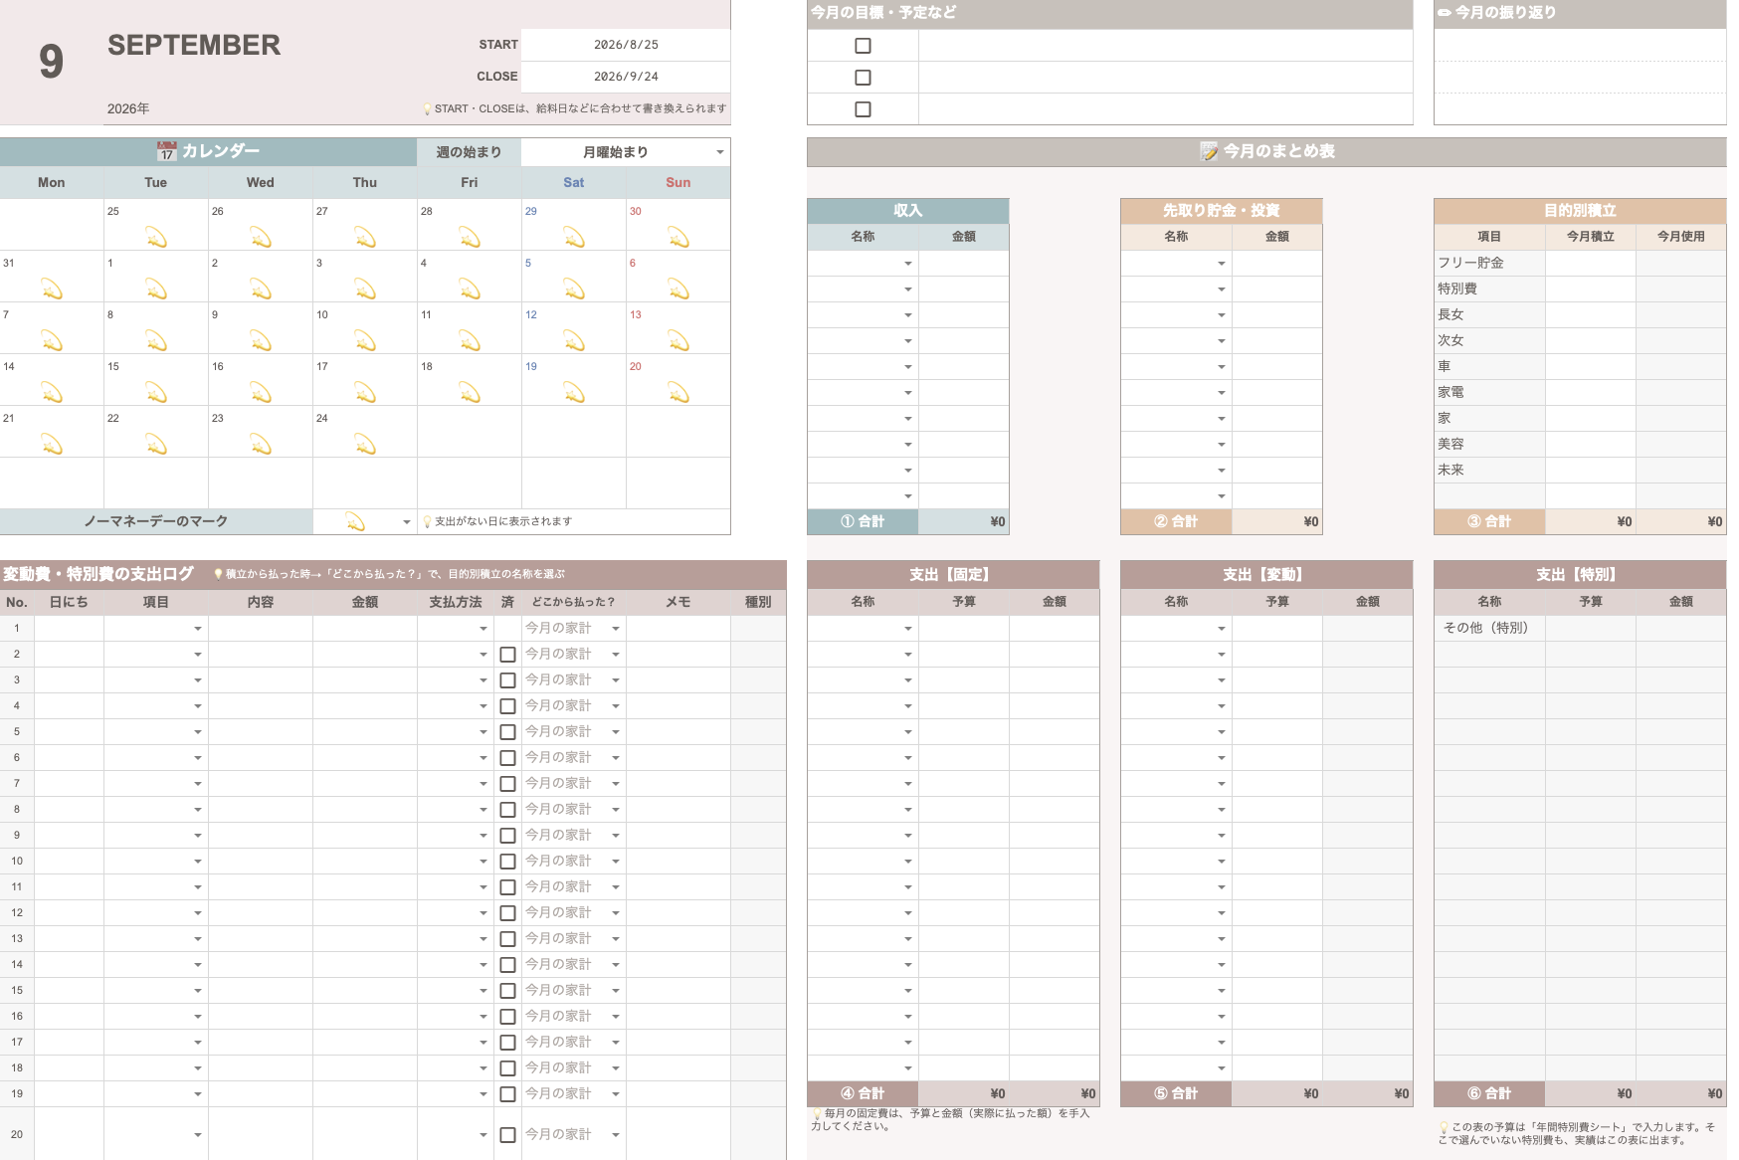Check the first monthly goal checkbox
The width and height of the screenshot is (1739, 1160).
tap(863, 46)
